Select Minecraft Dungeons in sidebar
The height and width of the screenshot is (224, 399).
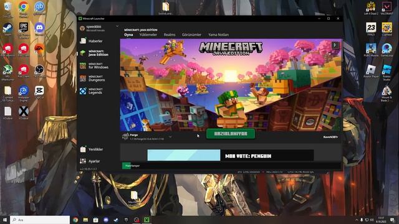click(94, 78)
